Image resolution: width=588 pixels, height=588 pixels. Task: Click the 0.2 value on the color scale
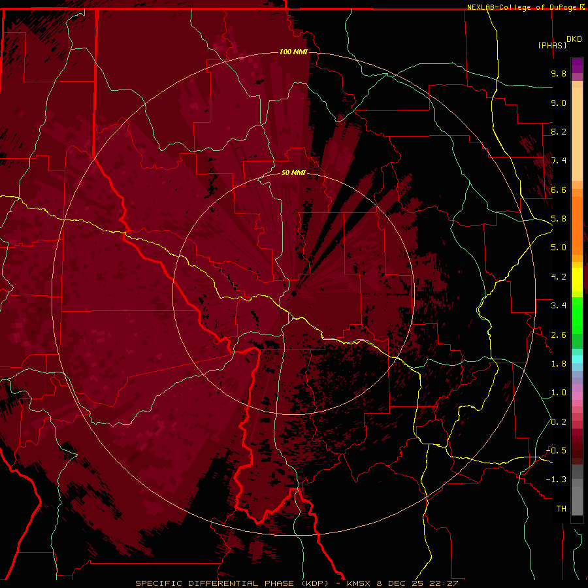[x=559, y=422]
